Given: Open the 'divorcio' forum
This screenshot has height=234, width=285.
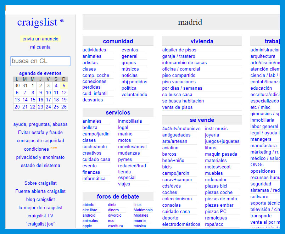Looking at the screenshot, I should pos(115,215).
